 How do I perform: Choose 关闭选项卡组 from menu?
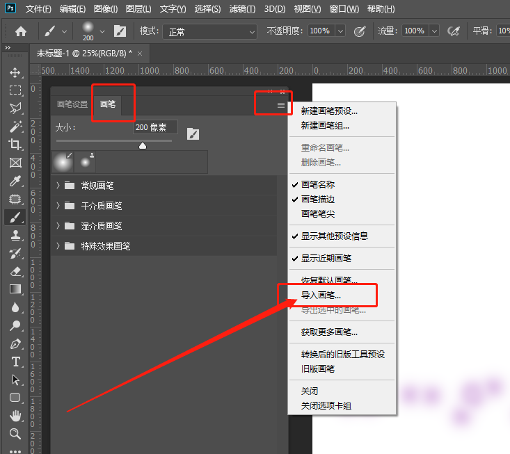(326, 406)
